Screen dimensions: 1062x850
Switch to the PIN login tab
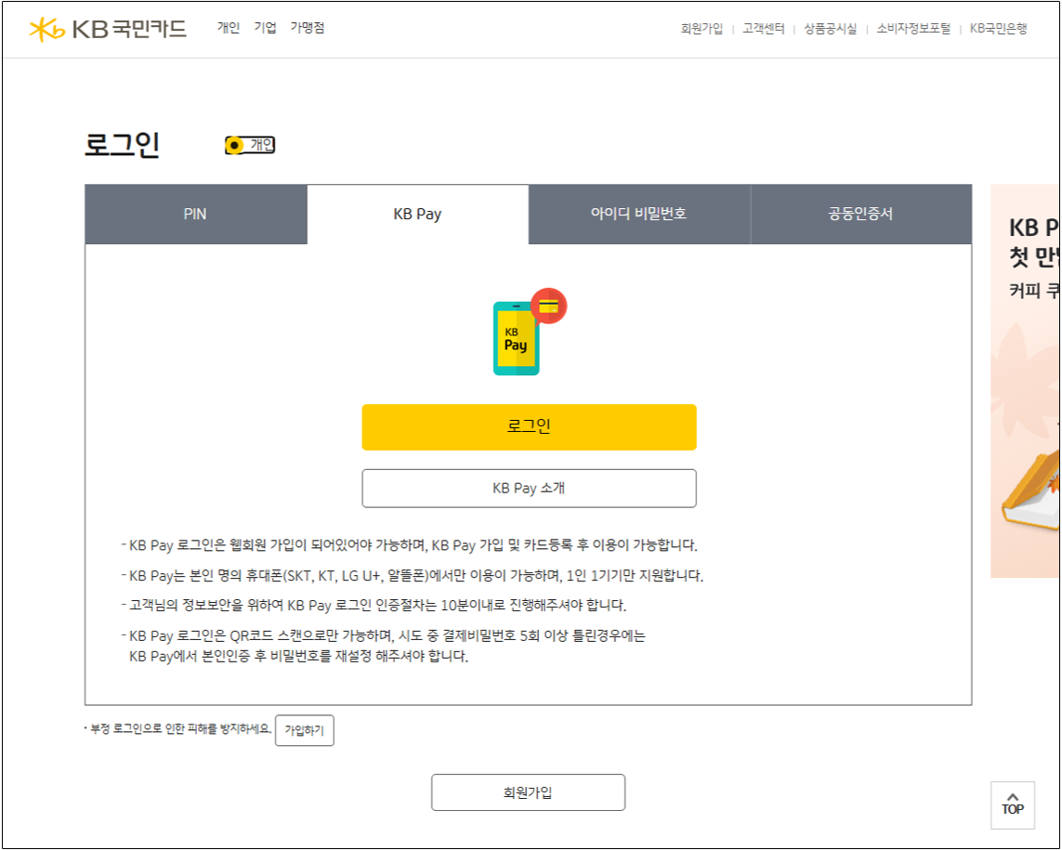[195, 215]
